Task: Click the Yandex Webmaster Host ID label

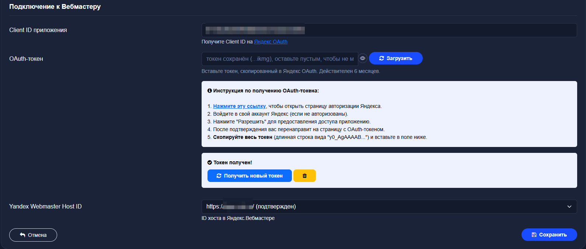Action: 45,206
